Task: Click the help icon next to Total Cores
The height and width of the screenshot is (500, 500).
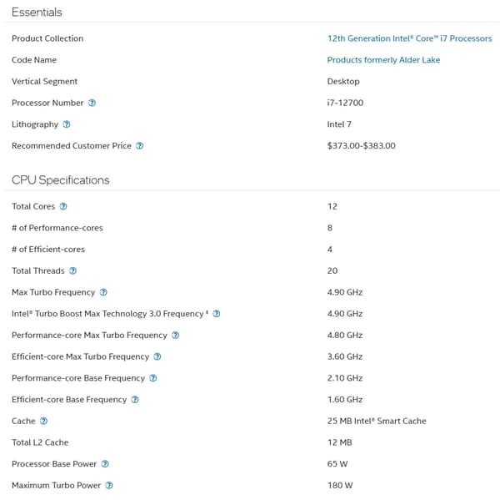Action: pyautogui.click(x=63, y=206)
